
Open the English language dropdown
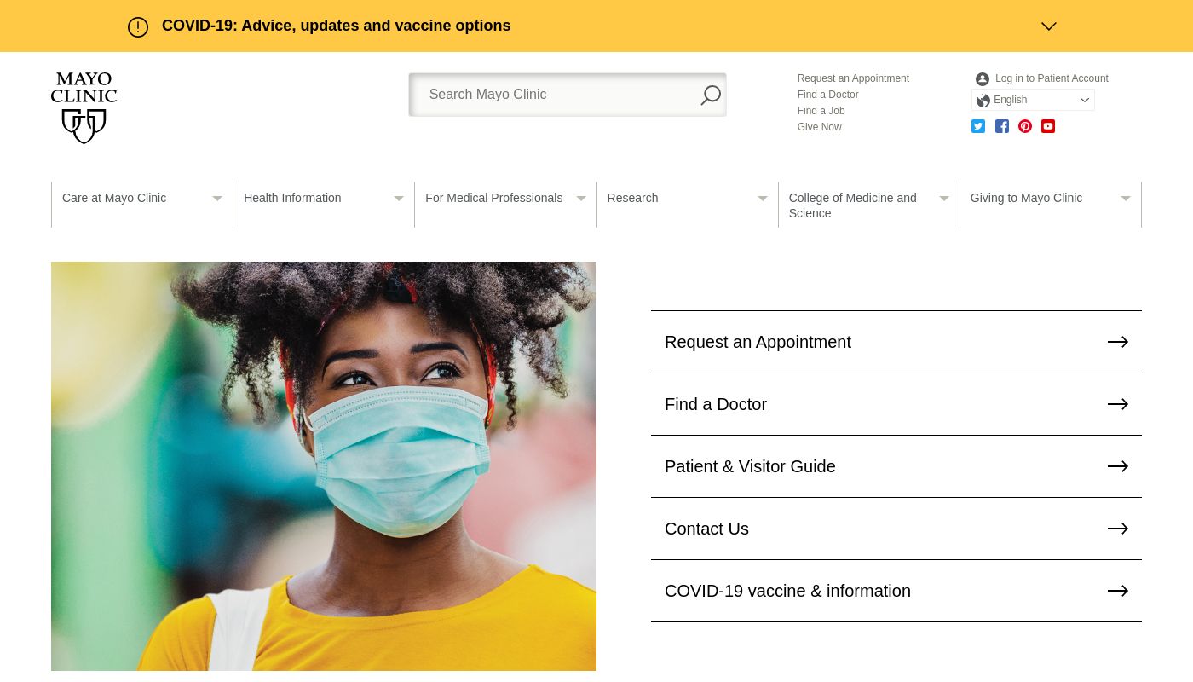pyautogui.click(x=1033, y=101)
